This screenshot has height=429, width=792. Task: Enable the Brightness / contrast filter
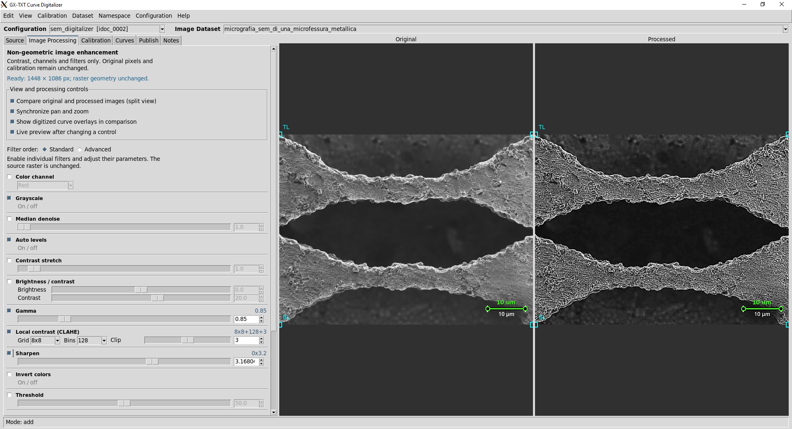(x=9, y=281)
